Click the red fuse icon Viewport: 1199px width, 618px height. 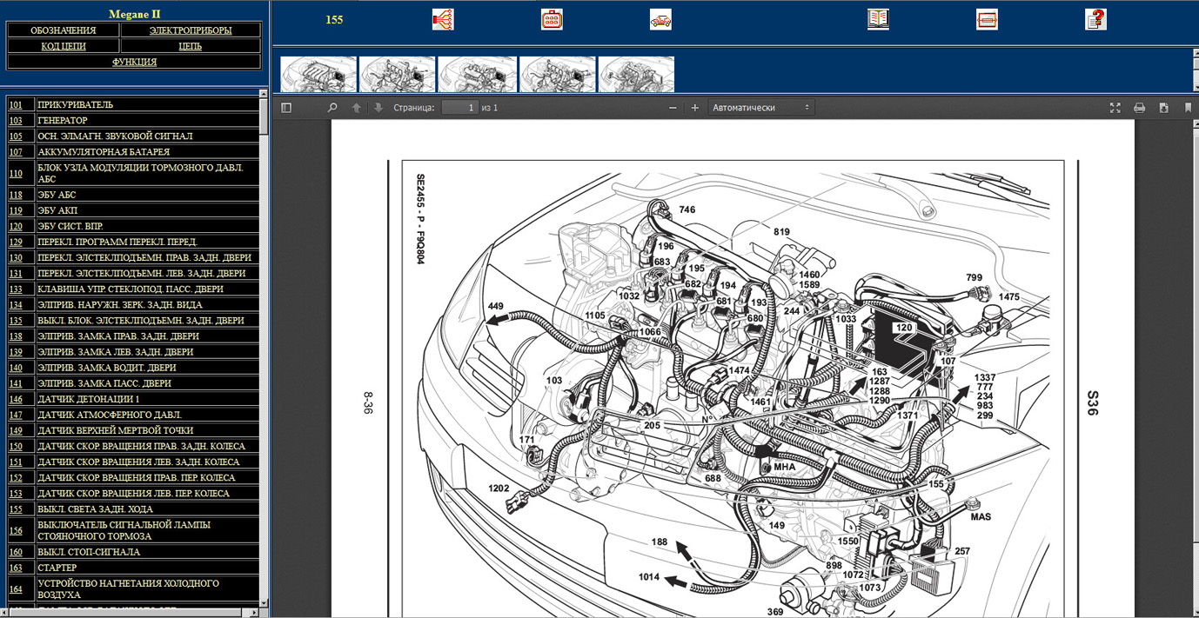987,19
